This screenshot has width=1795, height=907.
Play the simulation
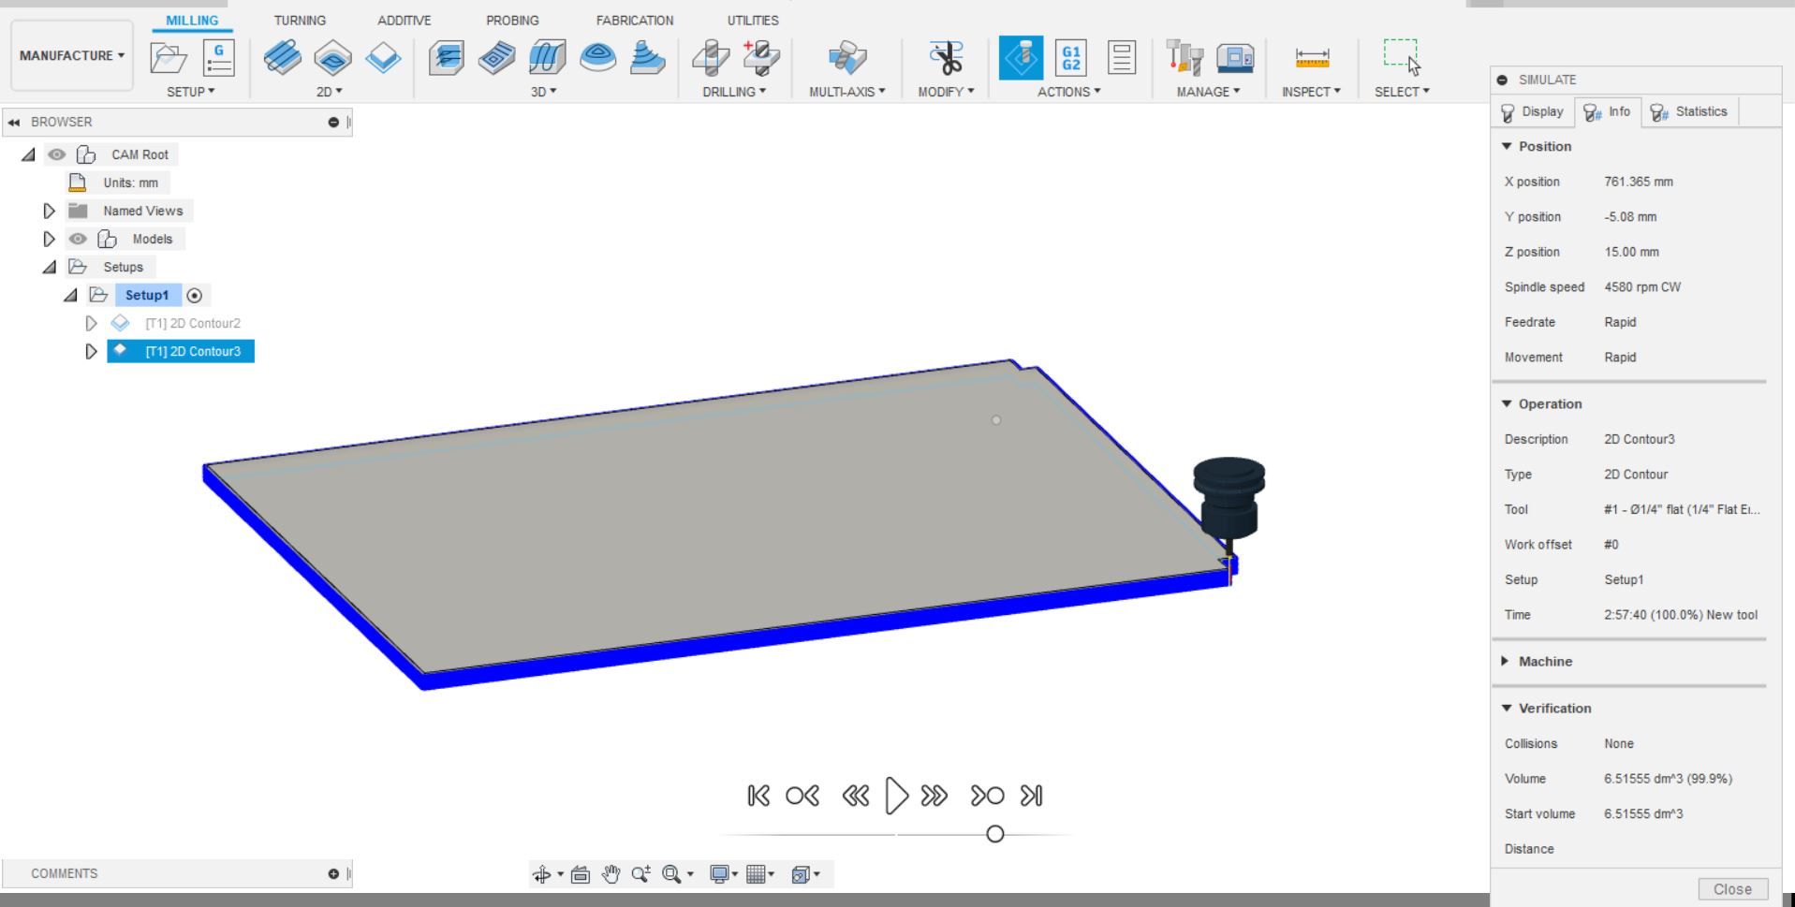(x=896, y=796)
